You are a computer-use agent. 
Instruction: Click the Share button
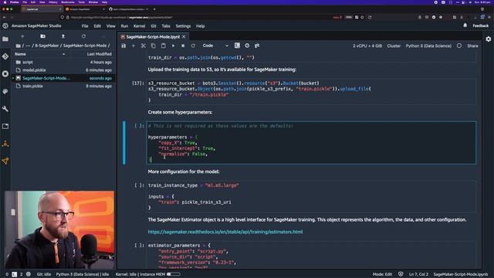coord(472,46)
